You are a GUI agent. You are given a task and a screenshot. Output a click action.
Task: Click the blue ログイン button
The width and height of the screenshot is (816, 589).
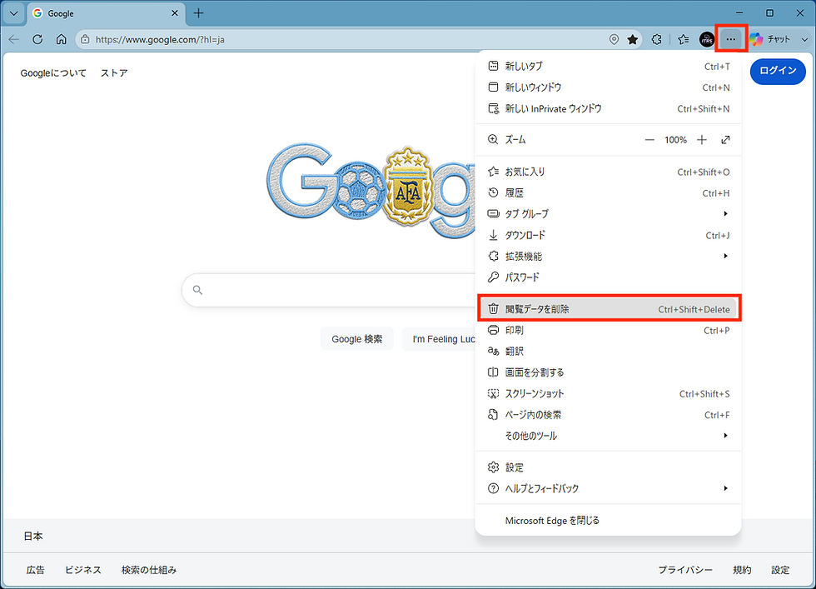point(778,71)
